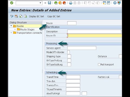Go to Previous Page icon
Image resolution: width=130 pixels, height=97 pixels.
pos(90,3)
